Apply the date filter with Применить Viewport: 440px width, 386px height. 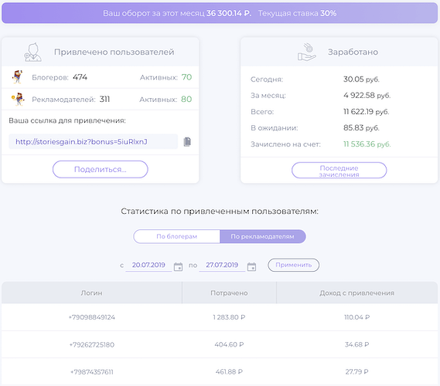pyautogui.click(x=294, y=265)
